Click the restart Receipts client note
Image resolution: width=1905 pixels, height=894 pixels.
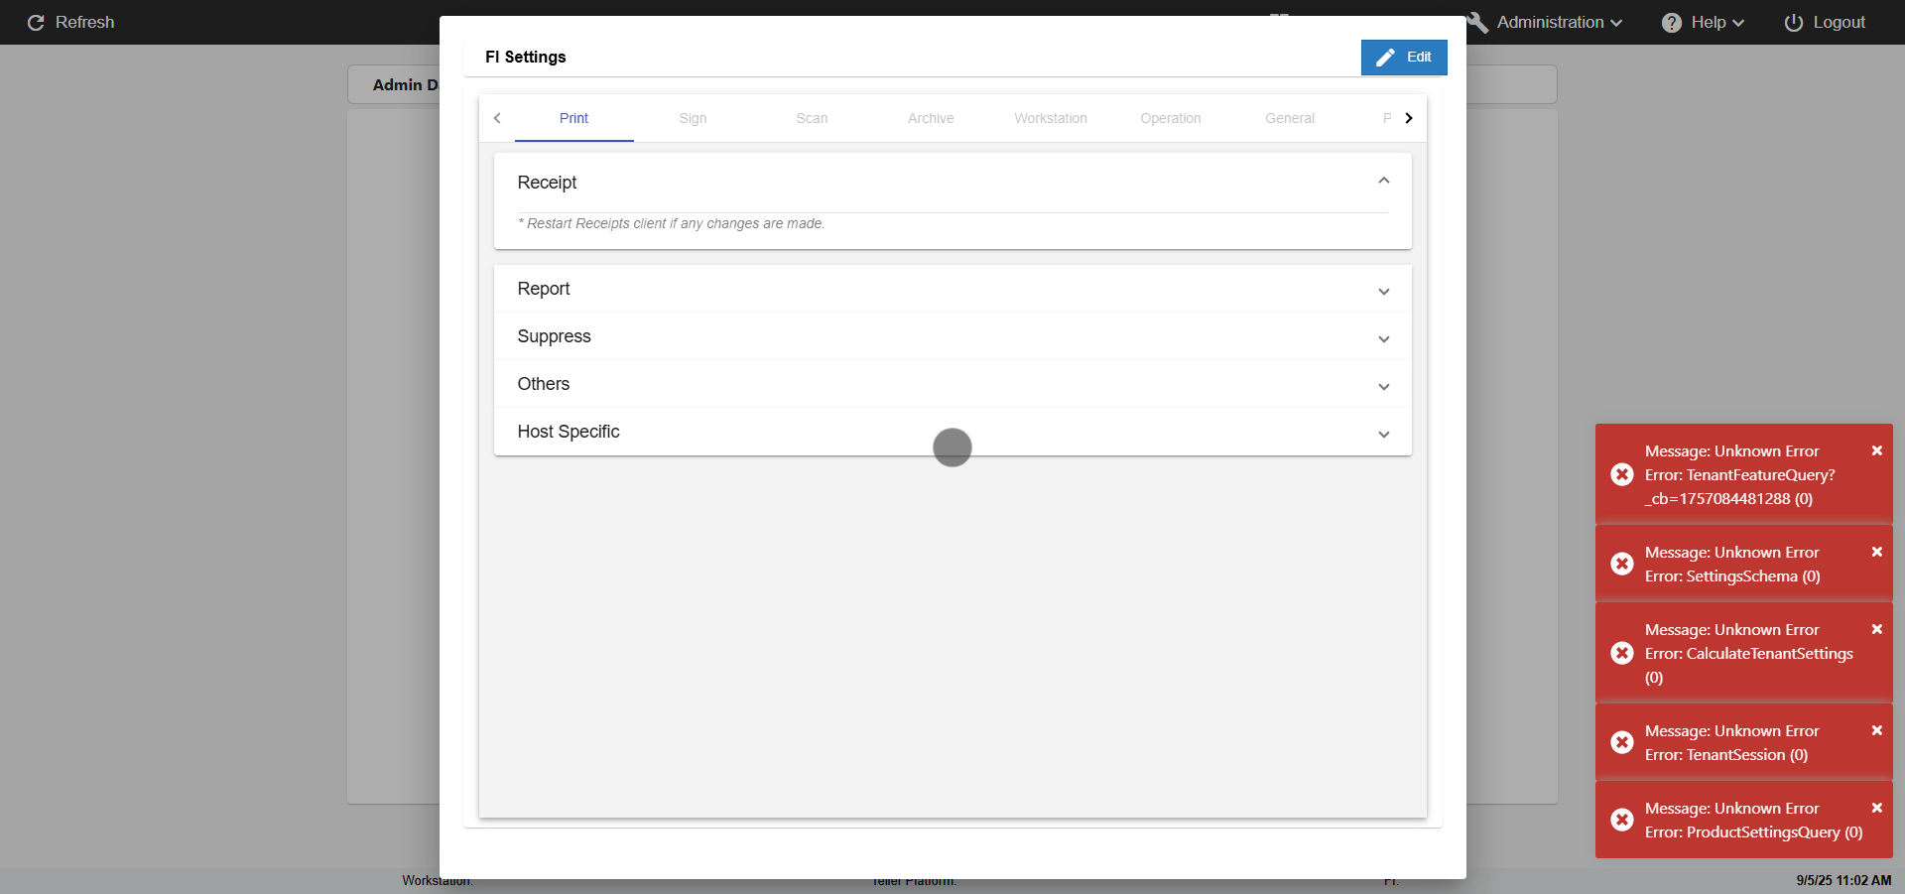pos(671,223)
